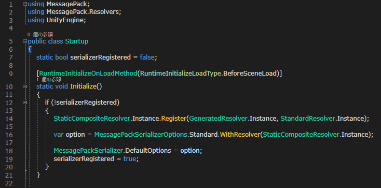Screen dimensions: 381x188
Task: Collapse the Initialize method block
Action: pyautogui.click(x=25, y=86)
